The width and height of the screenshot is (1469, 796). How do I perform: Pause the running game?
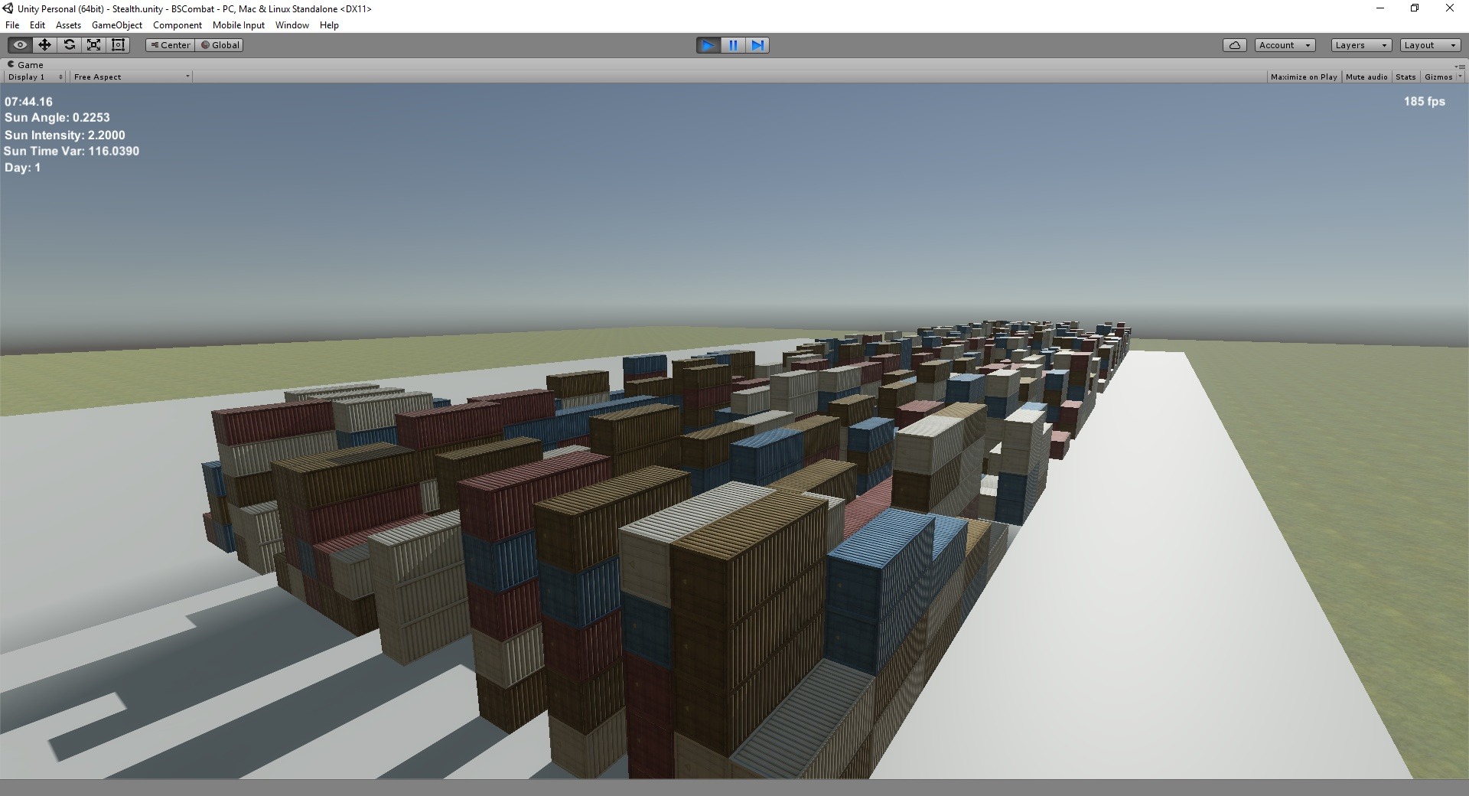[x=733, y=45]
